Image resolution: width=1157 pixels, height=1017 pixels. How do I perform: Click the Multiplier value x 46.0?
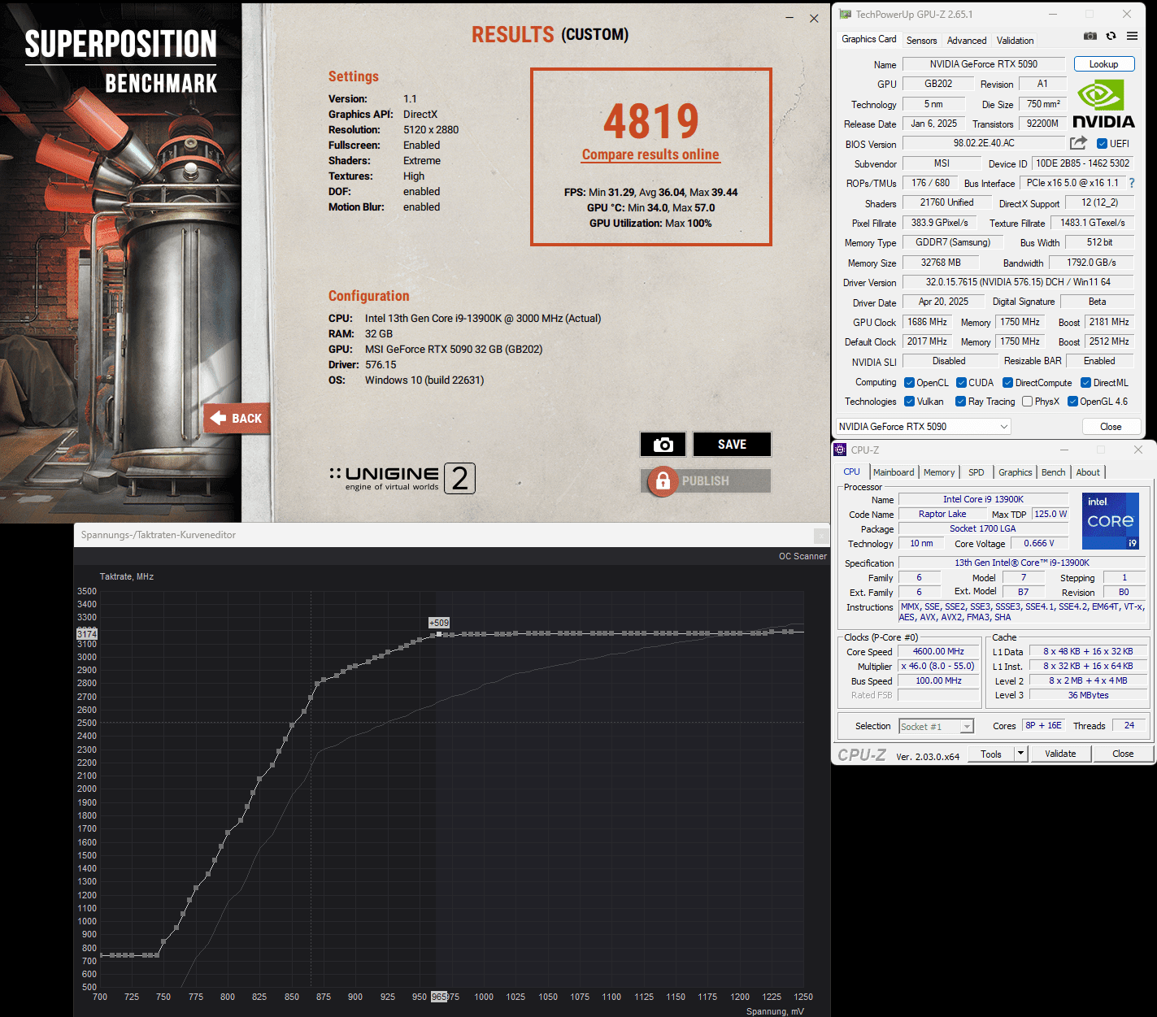tap(938, 667)
